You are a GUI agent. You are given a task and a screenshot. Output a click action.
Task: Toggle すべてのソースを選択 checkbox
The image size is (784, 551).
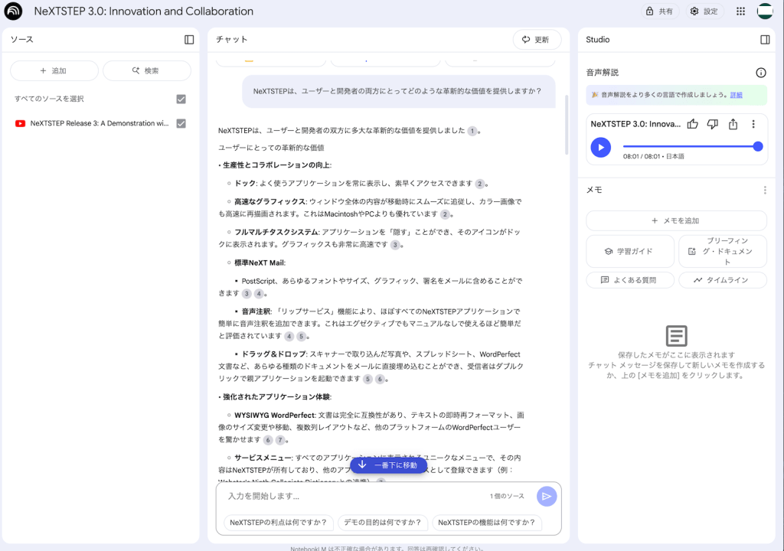point(181,99)
